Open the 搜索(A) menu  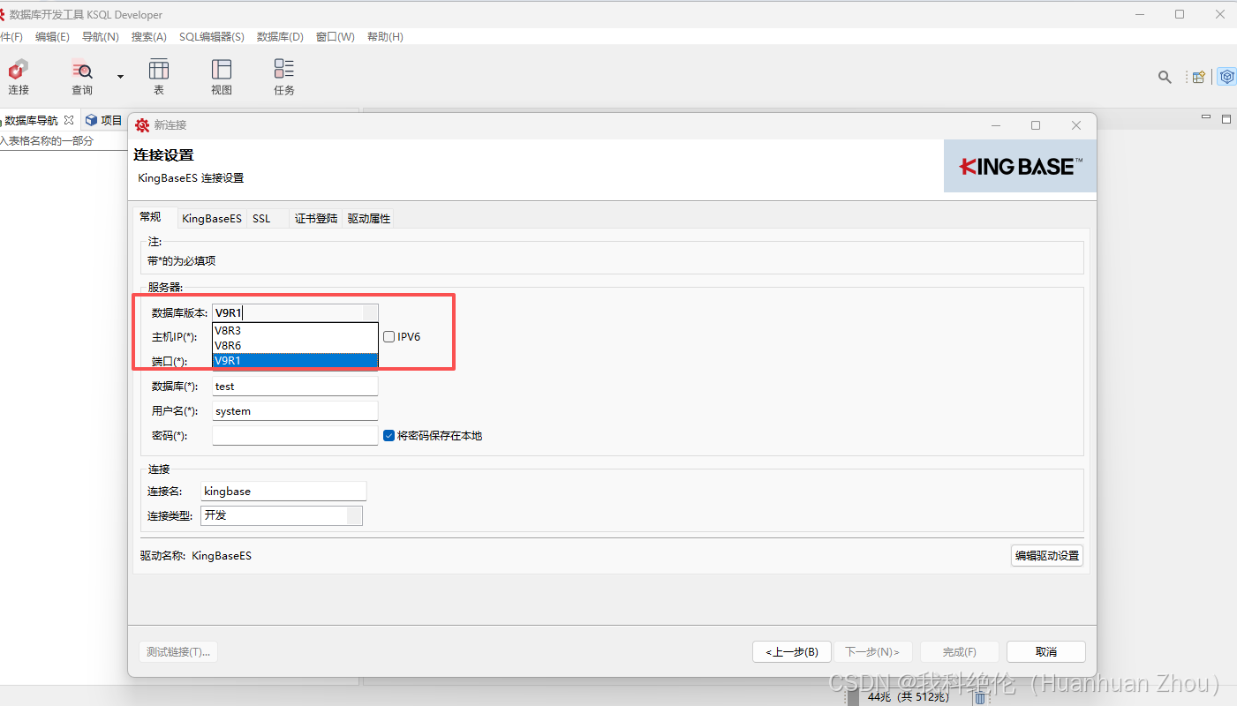click(148, 37)
